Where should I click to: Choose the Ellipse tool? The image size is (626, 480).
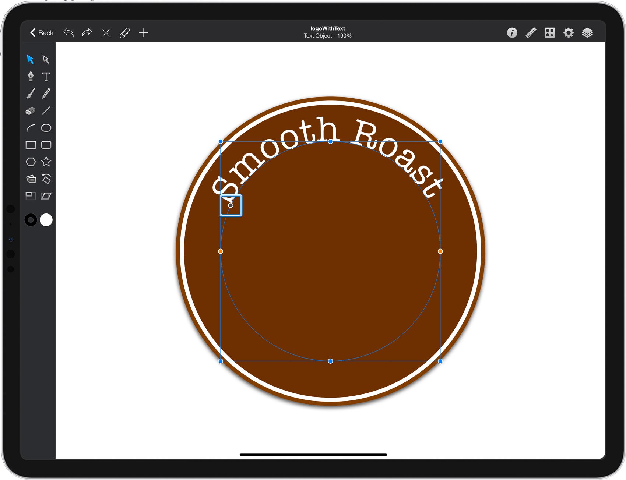point(46,128)
